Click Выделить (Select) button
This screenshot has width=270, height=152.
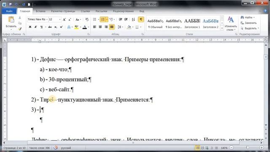pyautogui.click(x=250, y=28)
